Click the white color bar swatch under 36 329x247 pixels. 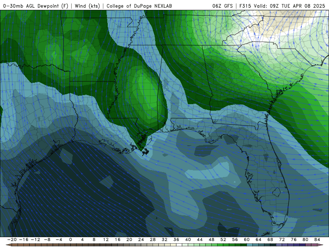(179, 245)
